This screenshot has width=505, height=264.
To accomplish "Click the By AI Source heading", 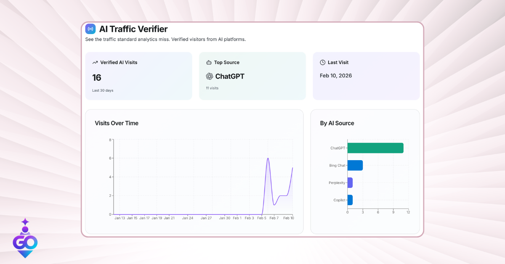I will 337,123.
